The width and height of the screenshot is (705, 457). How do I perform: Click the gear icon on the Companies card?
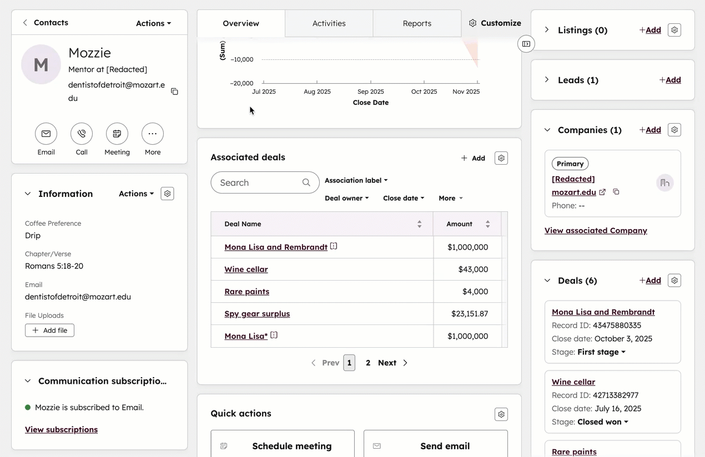pos(674,130)
